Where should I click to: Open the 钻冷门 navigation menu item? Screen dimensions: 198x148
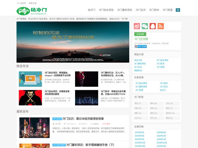(x=92, y=10)
